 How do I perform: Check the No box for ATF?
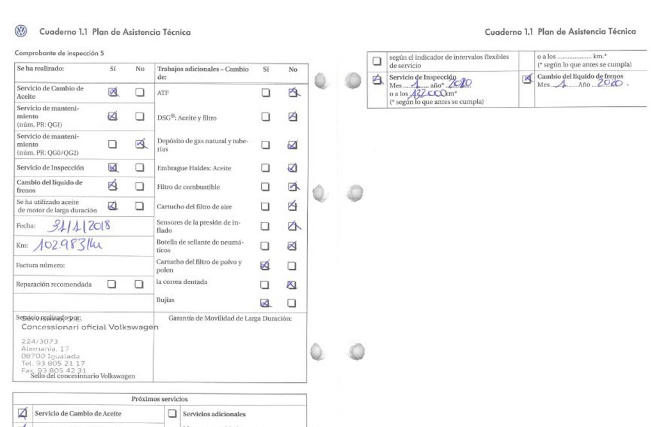293,93
